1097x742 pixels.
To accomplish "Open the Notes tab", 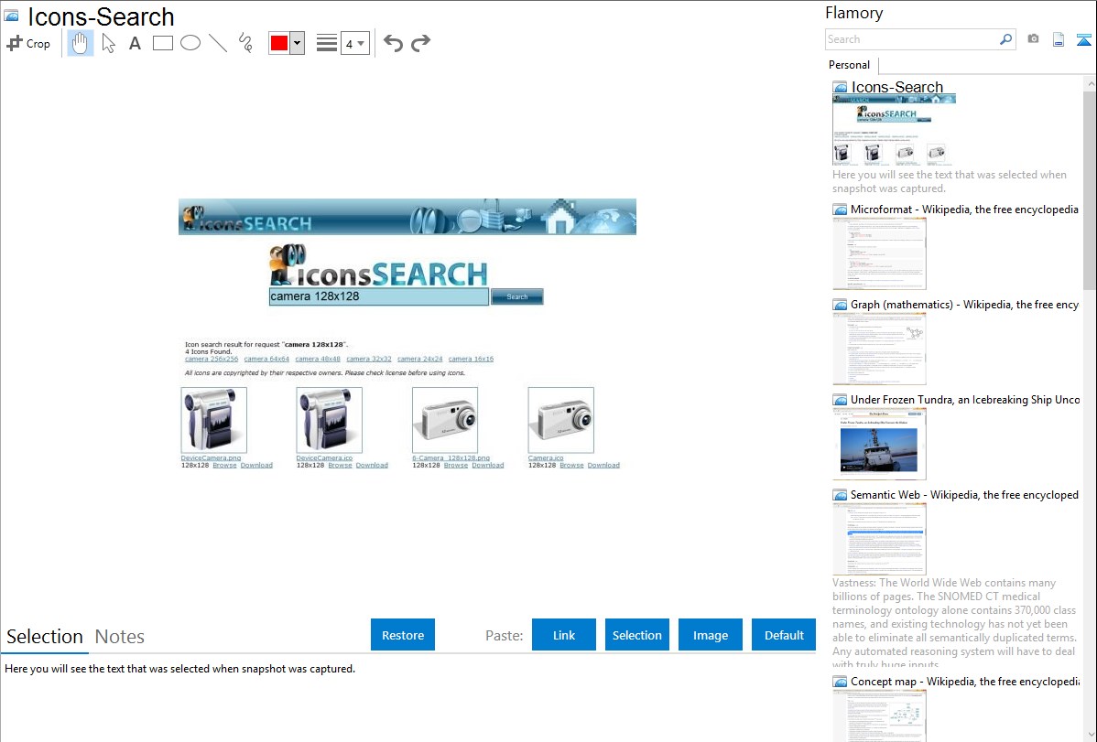I will 120,637.
